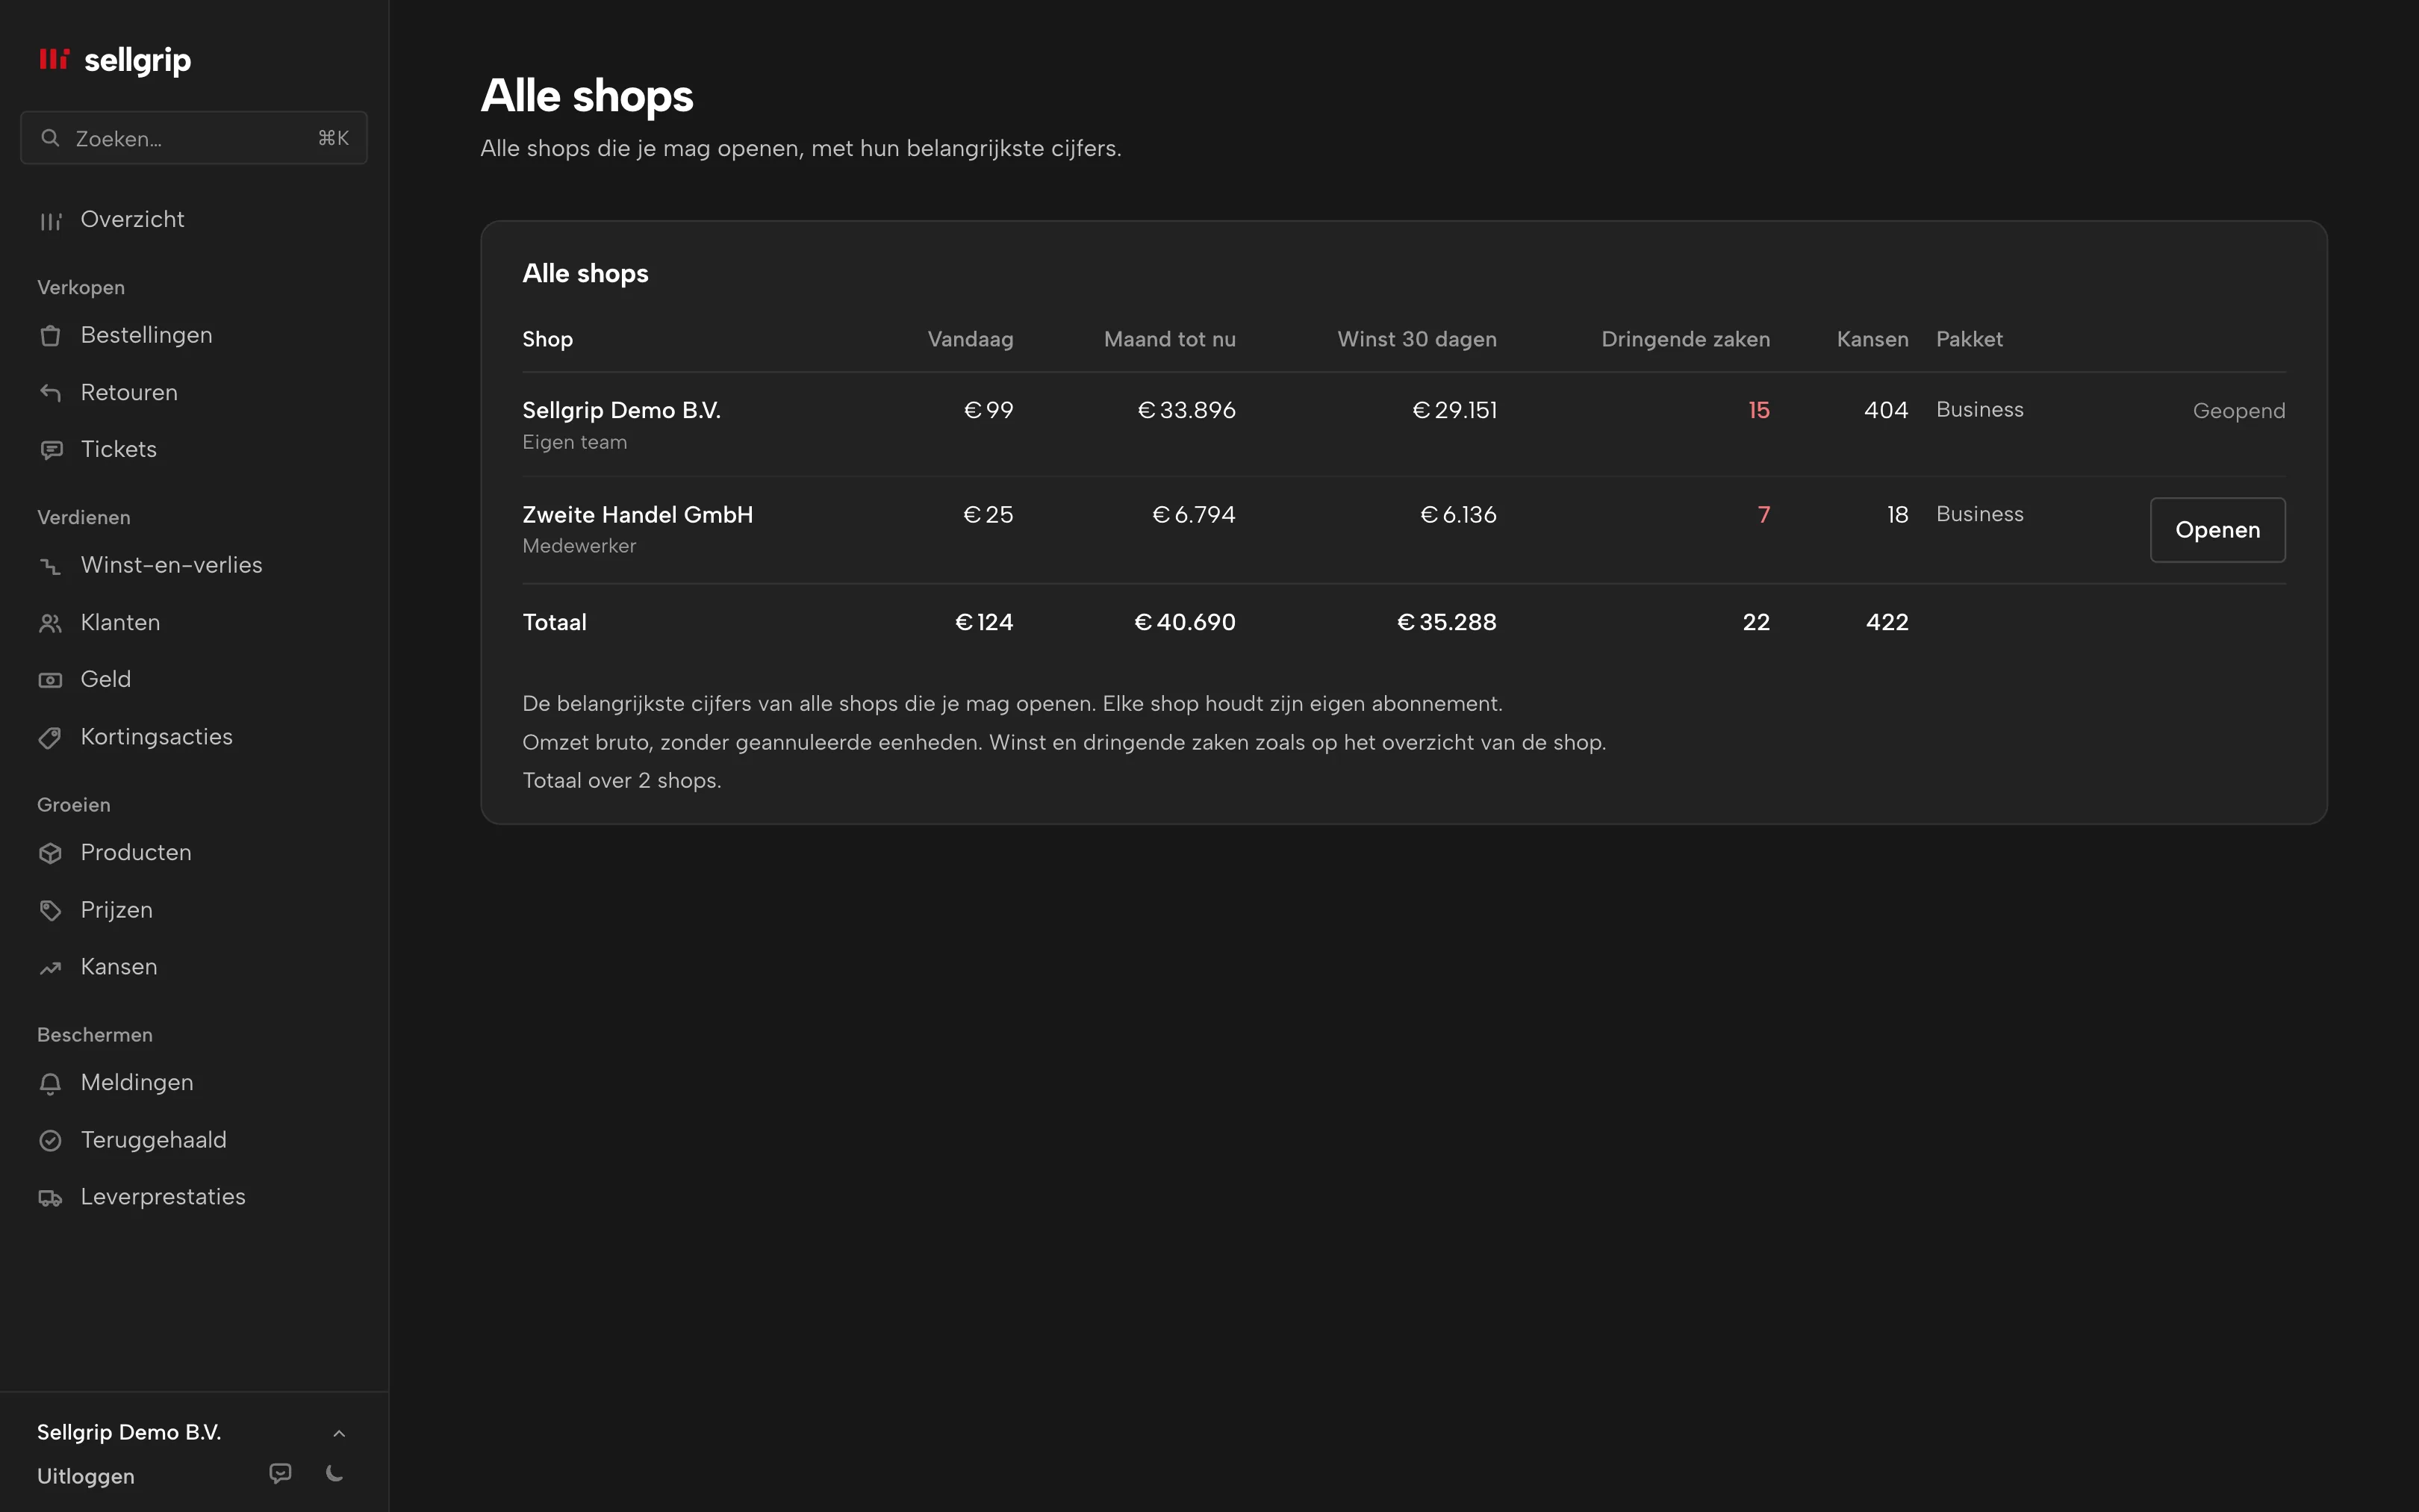Viewport: 2419px width, 1512px height.
Task: Click the Kortingsacties tag icon
Action: (x=50, y=738)
